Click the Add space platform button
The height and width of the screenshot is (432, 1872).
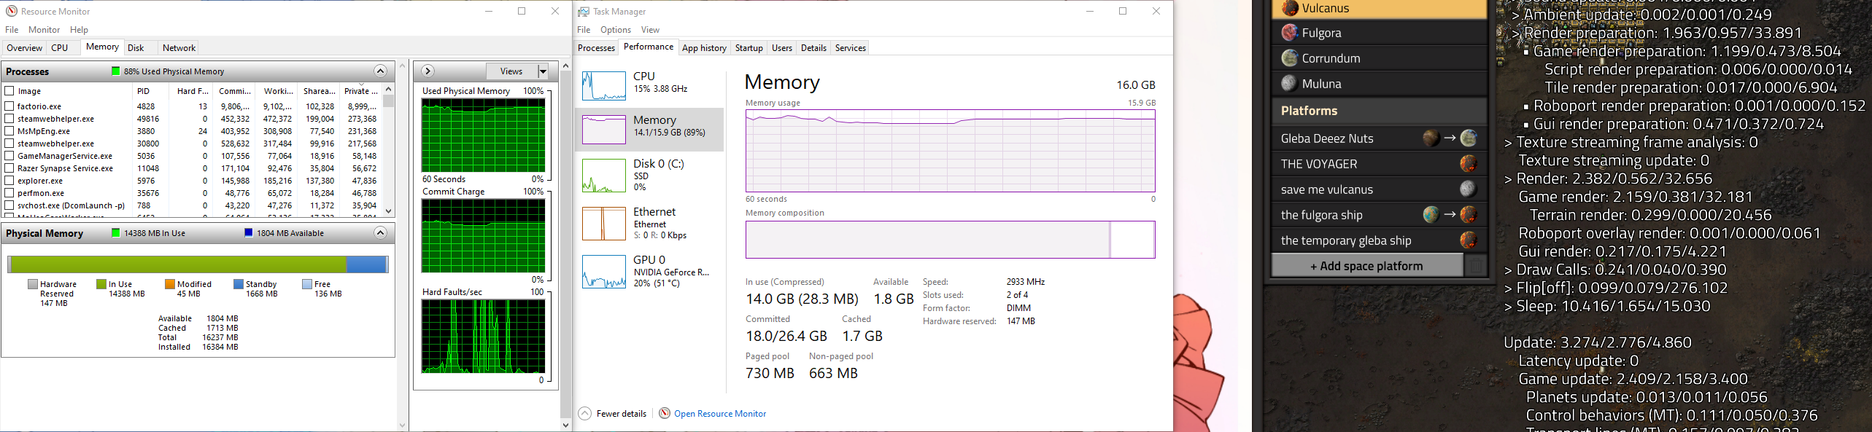click(x=1367, y=266)
